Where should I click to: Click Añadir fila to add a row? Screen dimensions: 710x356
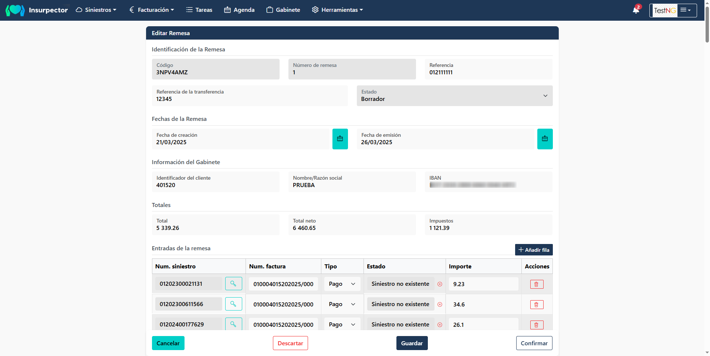[534, 250]
